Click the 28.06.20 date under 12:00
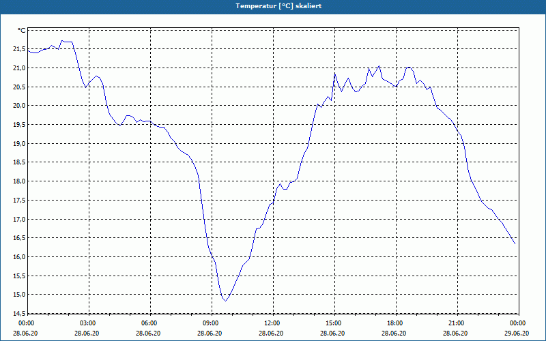Image resolution: width=546 pixels, height=341 pixels. click(271, 333)
